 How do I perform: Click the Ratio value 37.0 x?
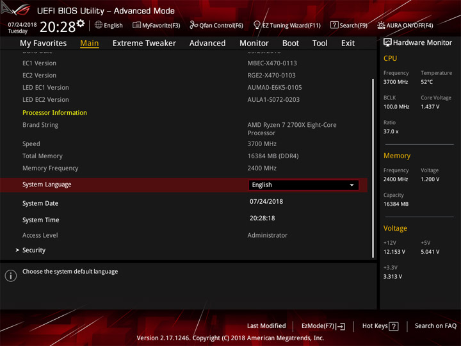391,131
